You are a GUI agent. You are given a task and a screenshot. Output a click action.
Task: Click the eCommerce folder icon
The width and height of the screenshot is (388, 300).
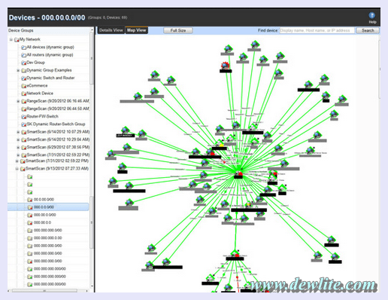[24, 86]
